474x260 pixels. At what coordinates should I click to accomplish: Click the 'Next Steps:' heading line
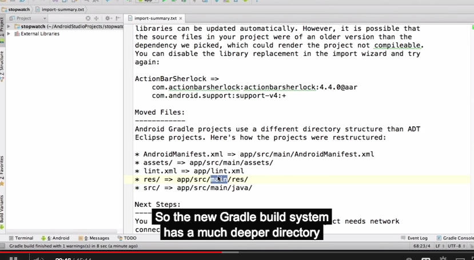point(157,205)
